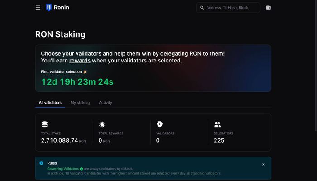Click the Rules info icon
317x181 pixels.
[x=42, y=163]
